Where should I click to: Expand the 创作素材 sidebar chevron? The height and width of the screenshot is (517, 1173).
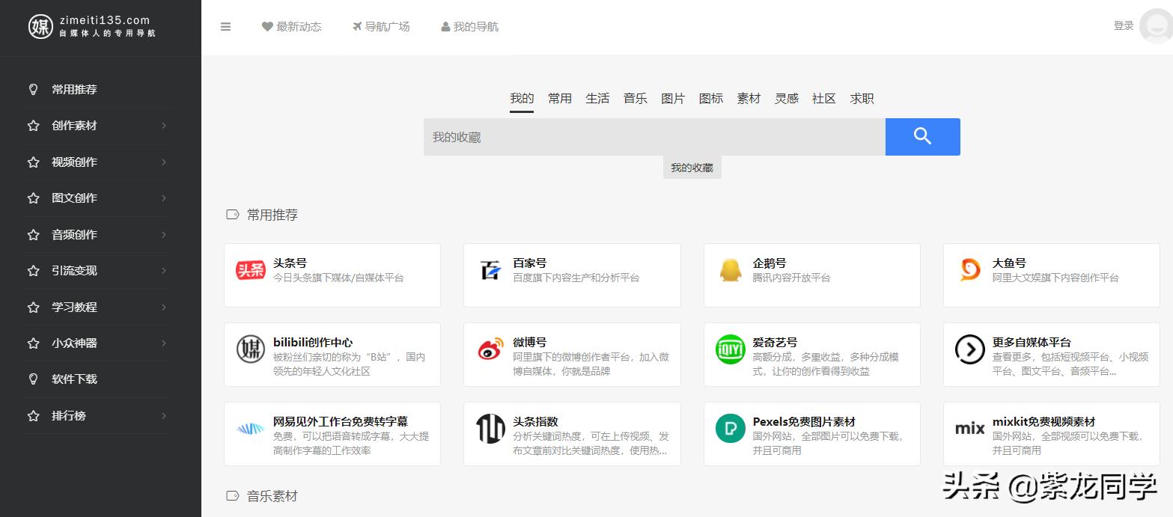click(x=164, y=126)
